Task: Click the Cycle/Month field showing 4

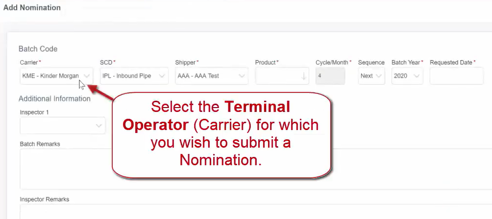Action: (x=330, y=76)
